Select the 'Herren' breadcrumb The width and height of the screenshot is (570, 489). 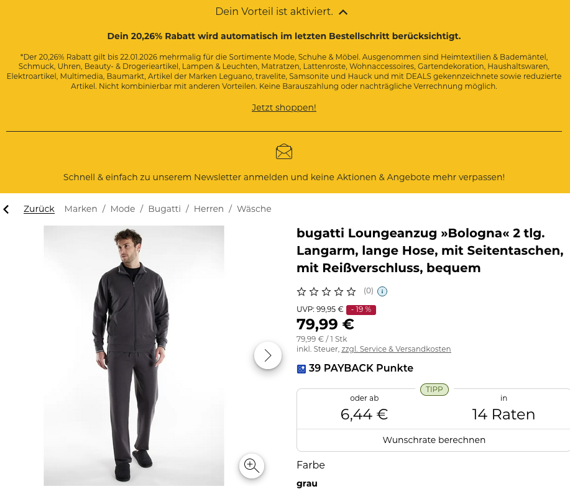point(209,209)
